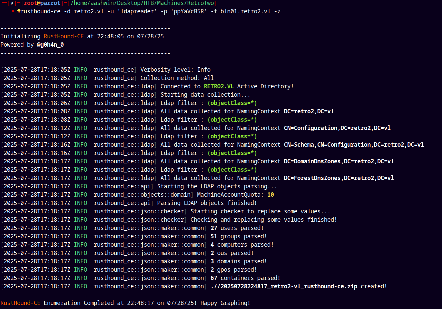The image size is (442, 309).
Task: Click the 'Verbosity level: Info' message
Action: (x=175, y=70)
